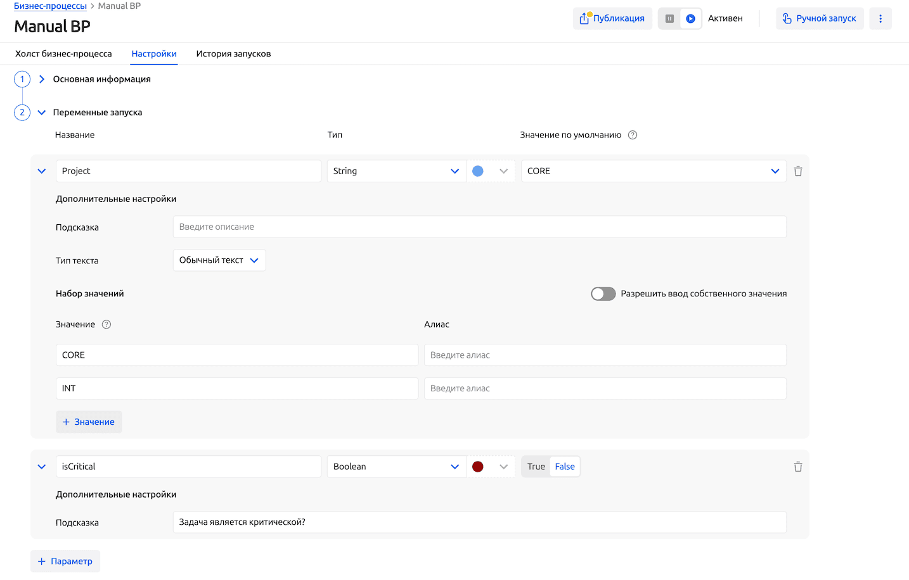Viewport: 909px width, 580px height.
Task: Open the Обычный текст text type dropdown
Action: pos(219,261)
